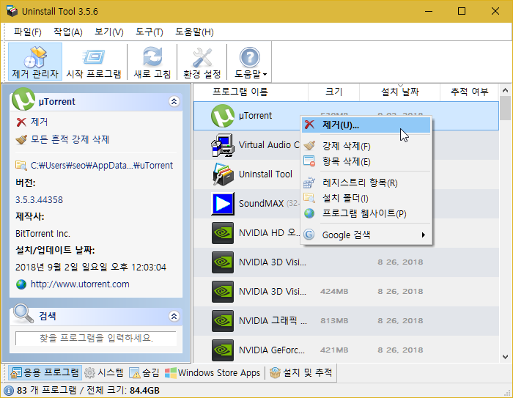The width and height of the screenshot is (513, 398).
Task: Click the info icon in the status bar
Action: (9, 391)
